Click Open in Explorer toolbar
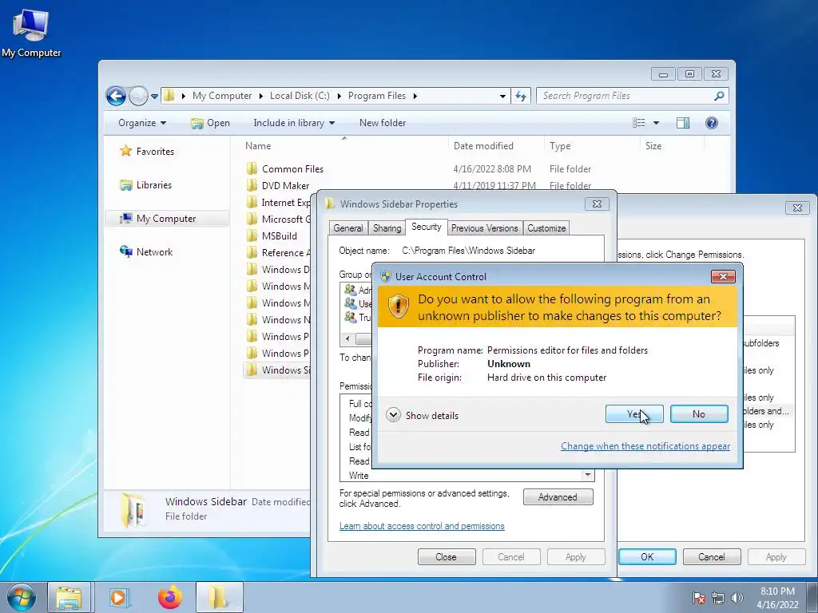 coord(210,123)
